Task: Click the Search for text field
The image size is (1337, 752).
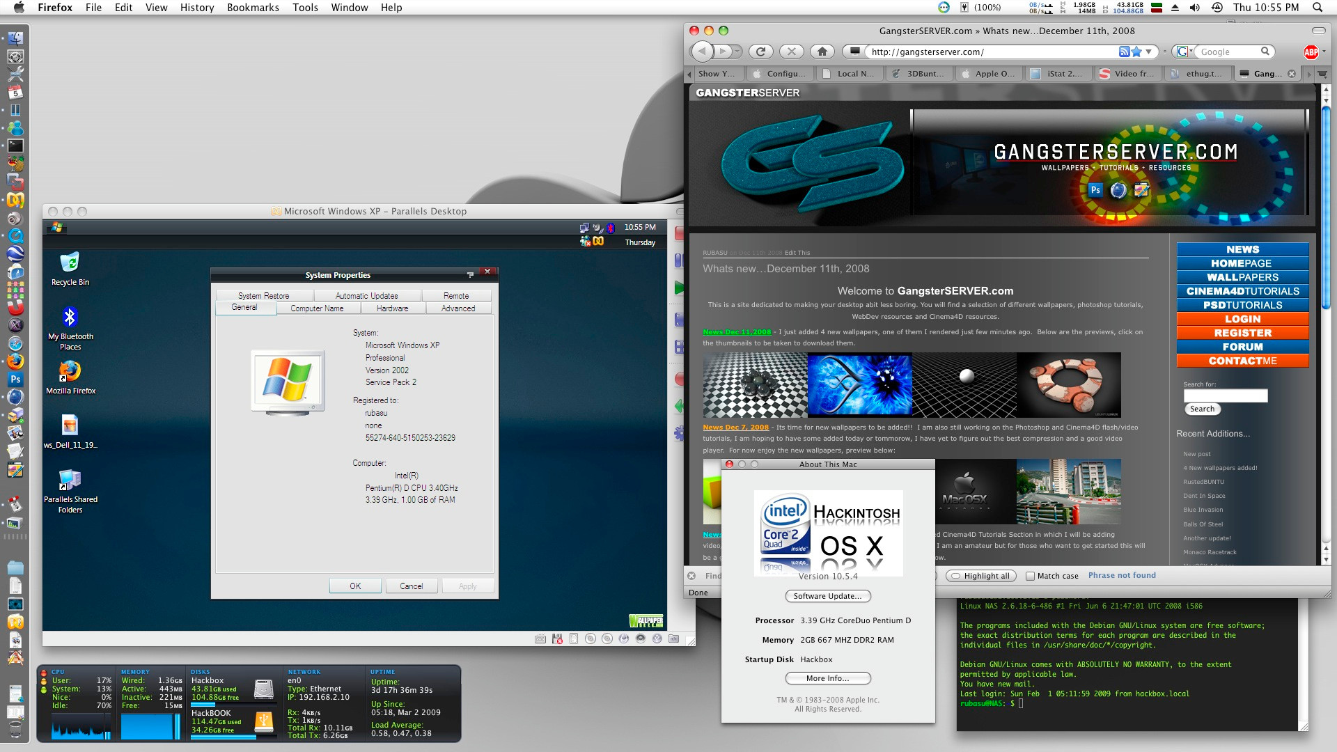Action: click(1226, 395)
